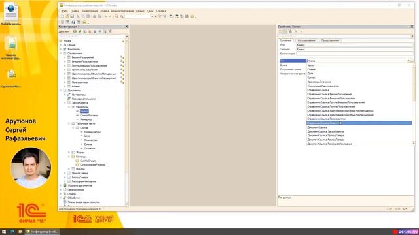Expand the ПриходТовара document node
The width and height of the screenshot is (419, 235).
tap(65, 173)
